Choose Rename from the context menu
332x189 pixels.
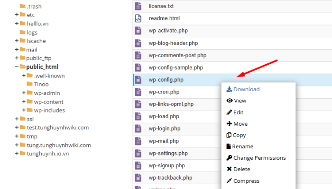pos(242,146)
